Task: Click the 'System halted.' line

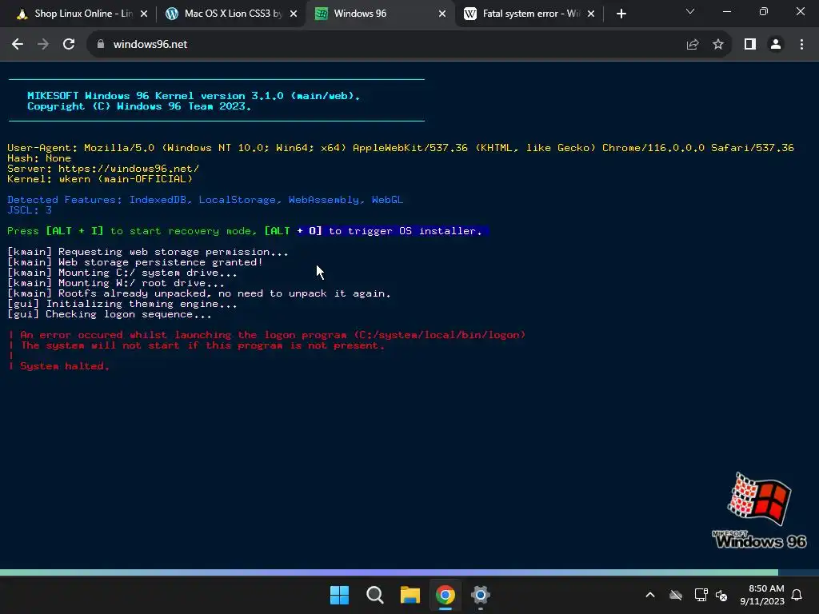Action: click(x=64, y=366)
